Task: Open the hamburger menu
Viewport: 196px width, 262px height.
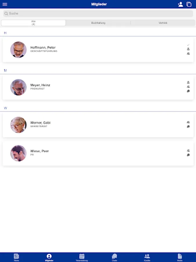Action: (5, 4)
